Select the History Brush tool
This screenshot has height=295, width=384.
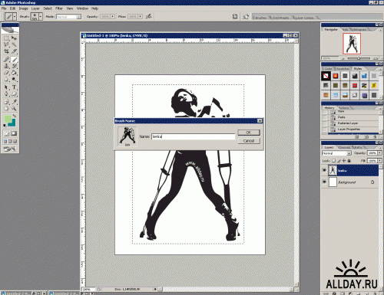coord(14,66)
